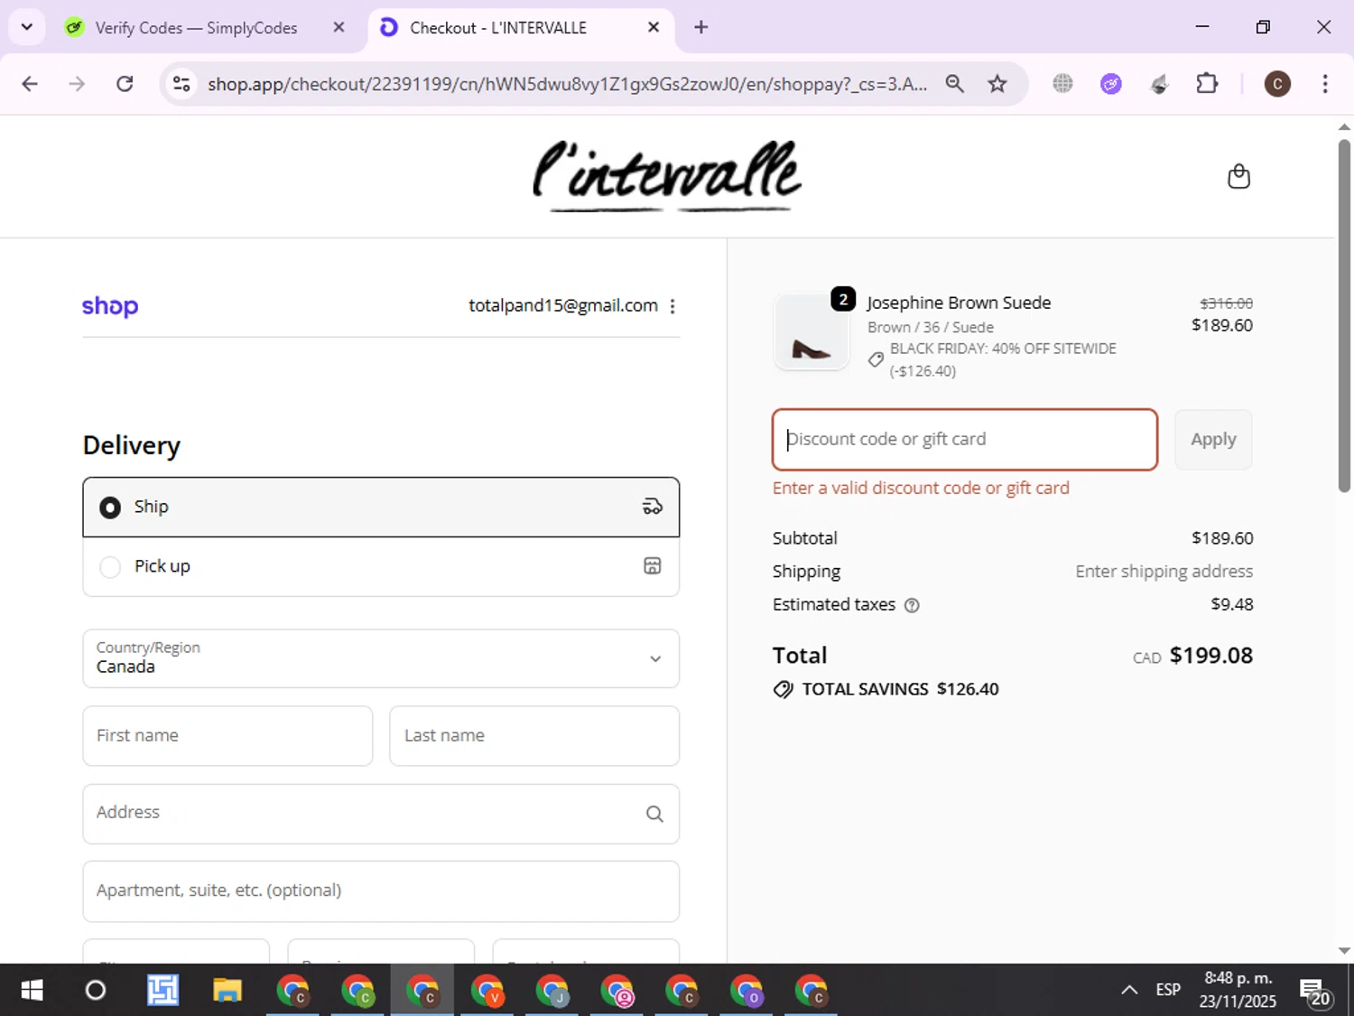1354x1016 pixels.
Task: Open a new browser tab
Action: coord(700,27)
